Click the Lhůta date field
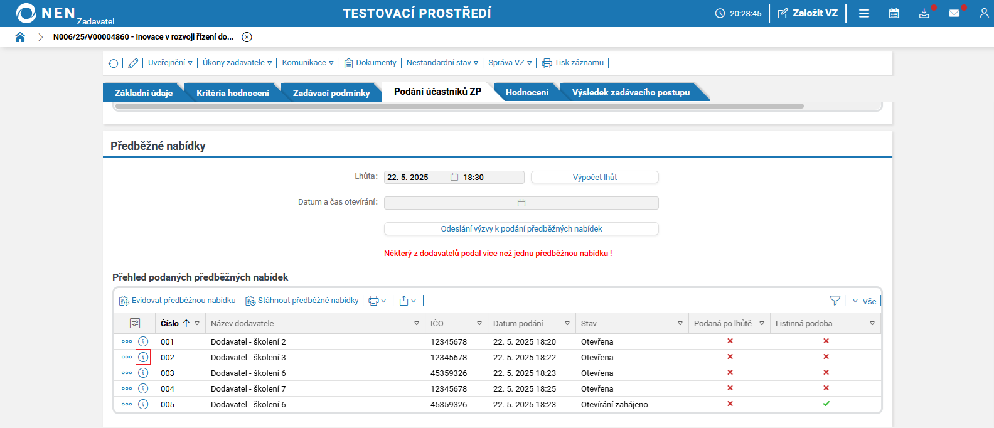The height and width of the screenshot is (428, 994). pos(454,178)
